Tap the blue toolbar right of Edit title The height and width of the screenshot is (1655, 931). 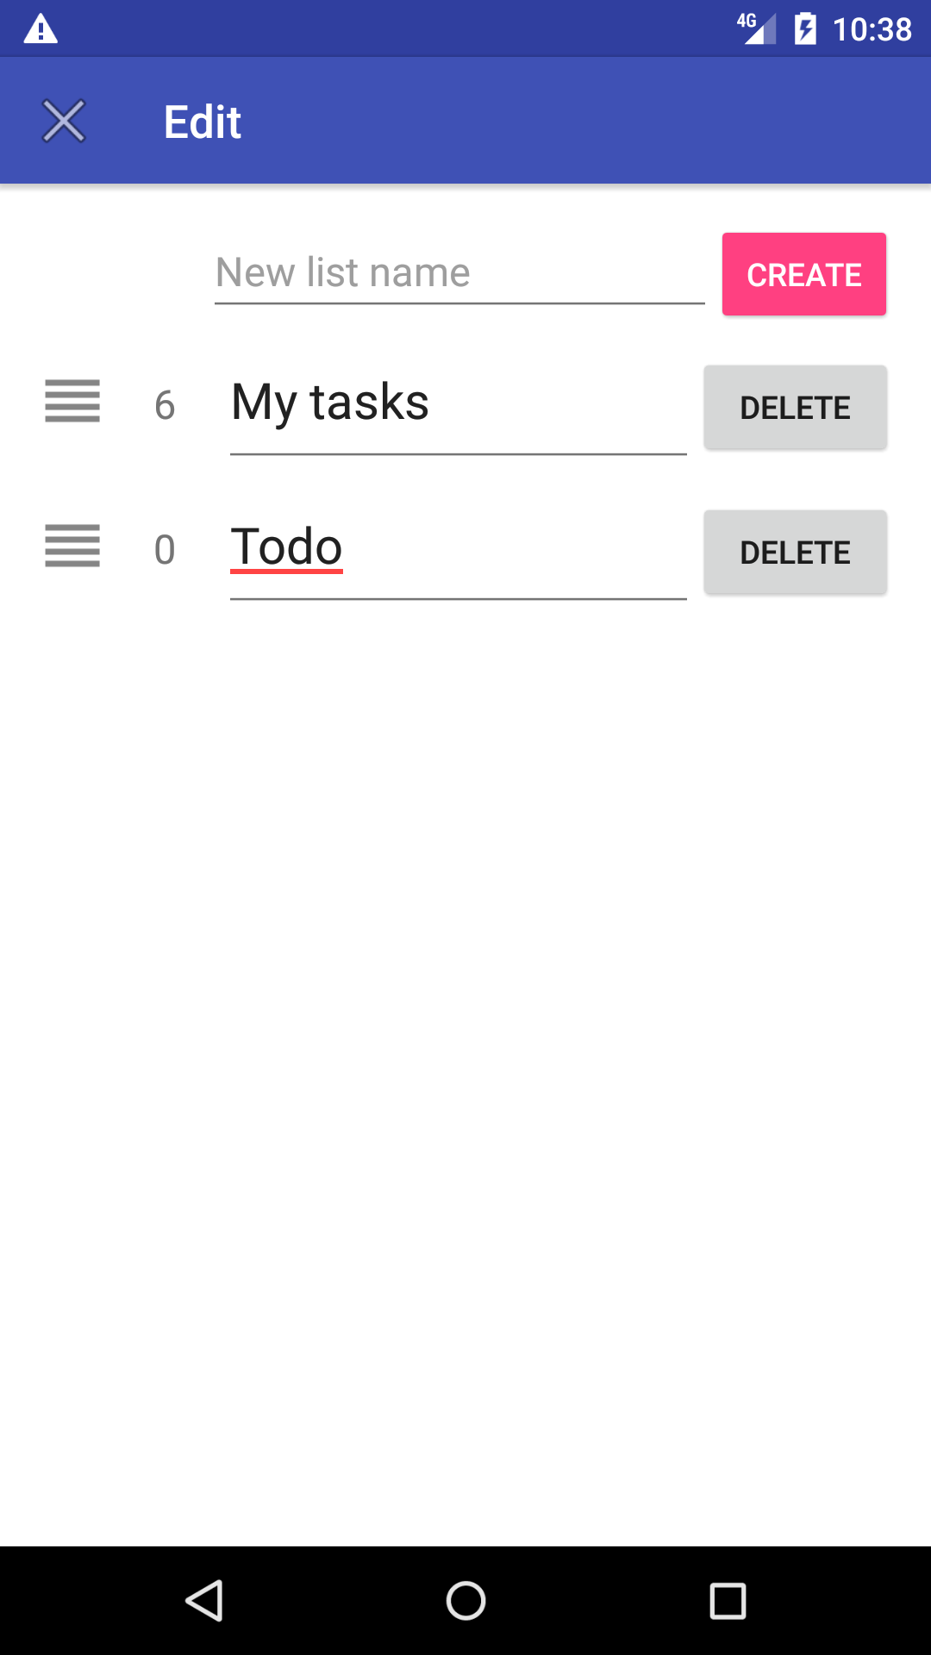[x=586, y=121]
